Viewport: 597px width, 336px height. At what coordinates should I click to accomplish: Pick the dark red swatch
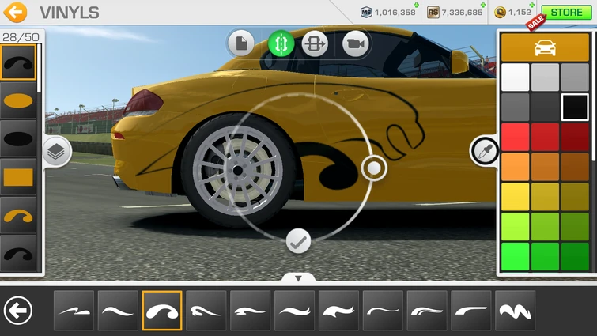click(x=575, y=137)
